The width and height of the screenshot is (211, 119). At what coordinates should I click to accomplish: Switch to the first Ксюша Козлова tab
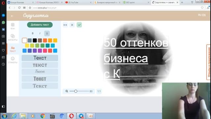pos(20,2)
